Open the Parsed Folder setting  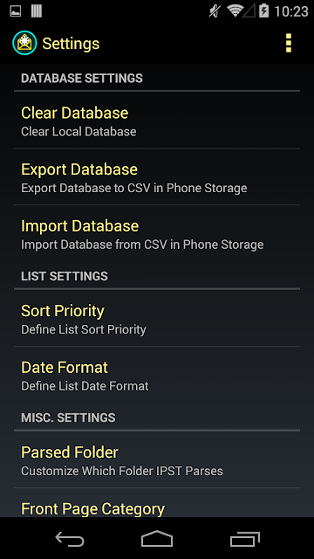pos(157,459)
